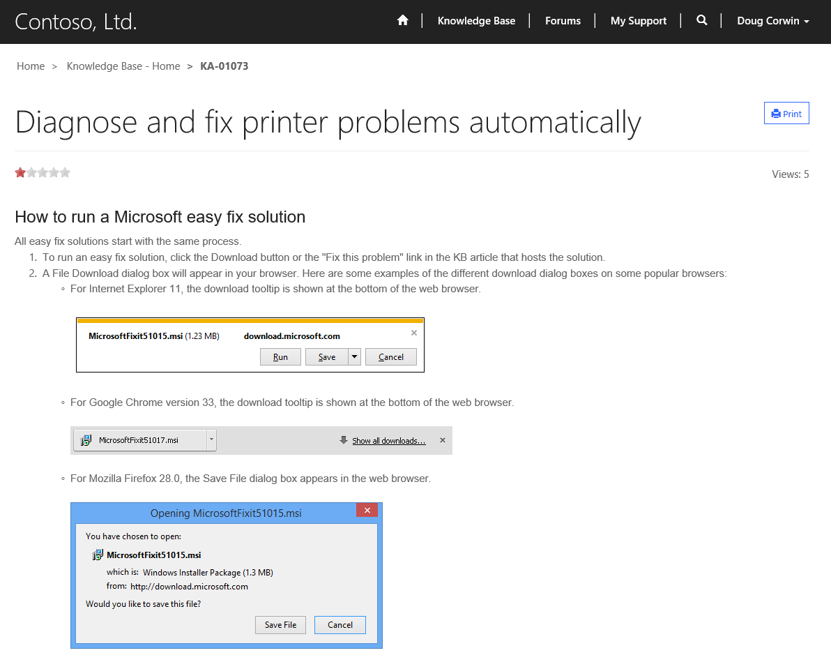This screenshot has height=662, width=831.
Task: Rate the article two stars
Action: [x=32, y=172]
